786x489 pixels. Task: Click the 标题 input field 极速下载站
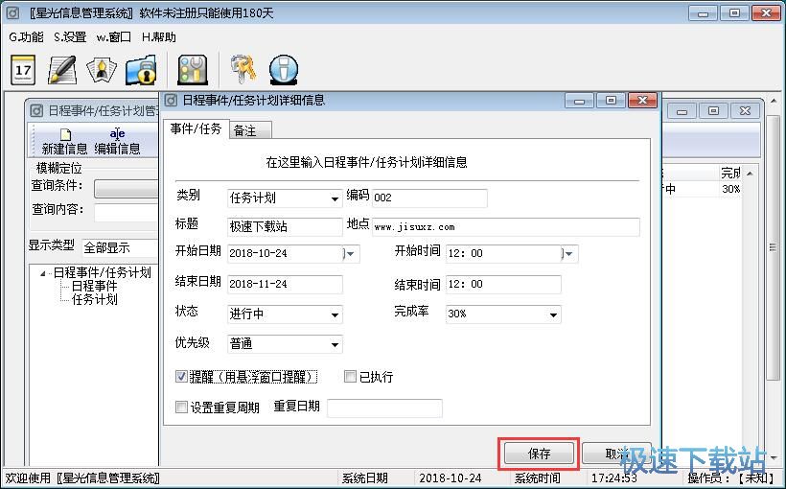tap(285, 226)
